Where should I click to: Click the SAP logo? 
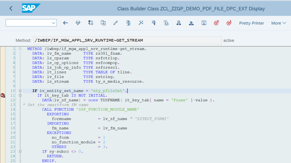(x=31, y=8)
